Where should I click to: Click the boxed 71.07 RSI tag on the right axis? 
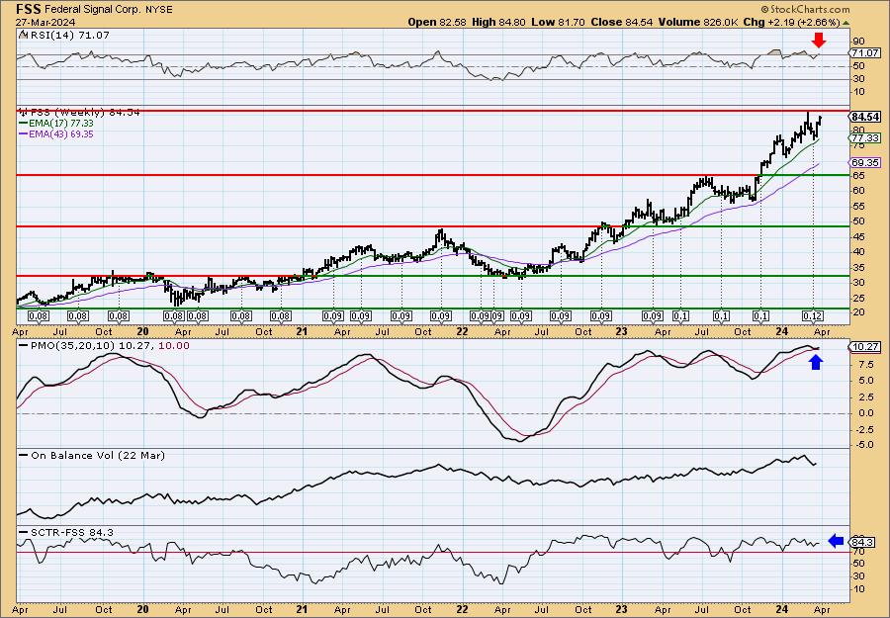[x=865, y=52]
